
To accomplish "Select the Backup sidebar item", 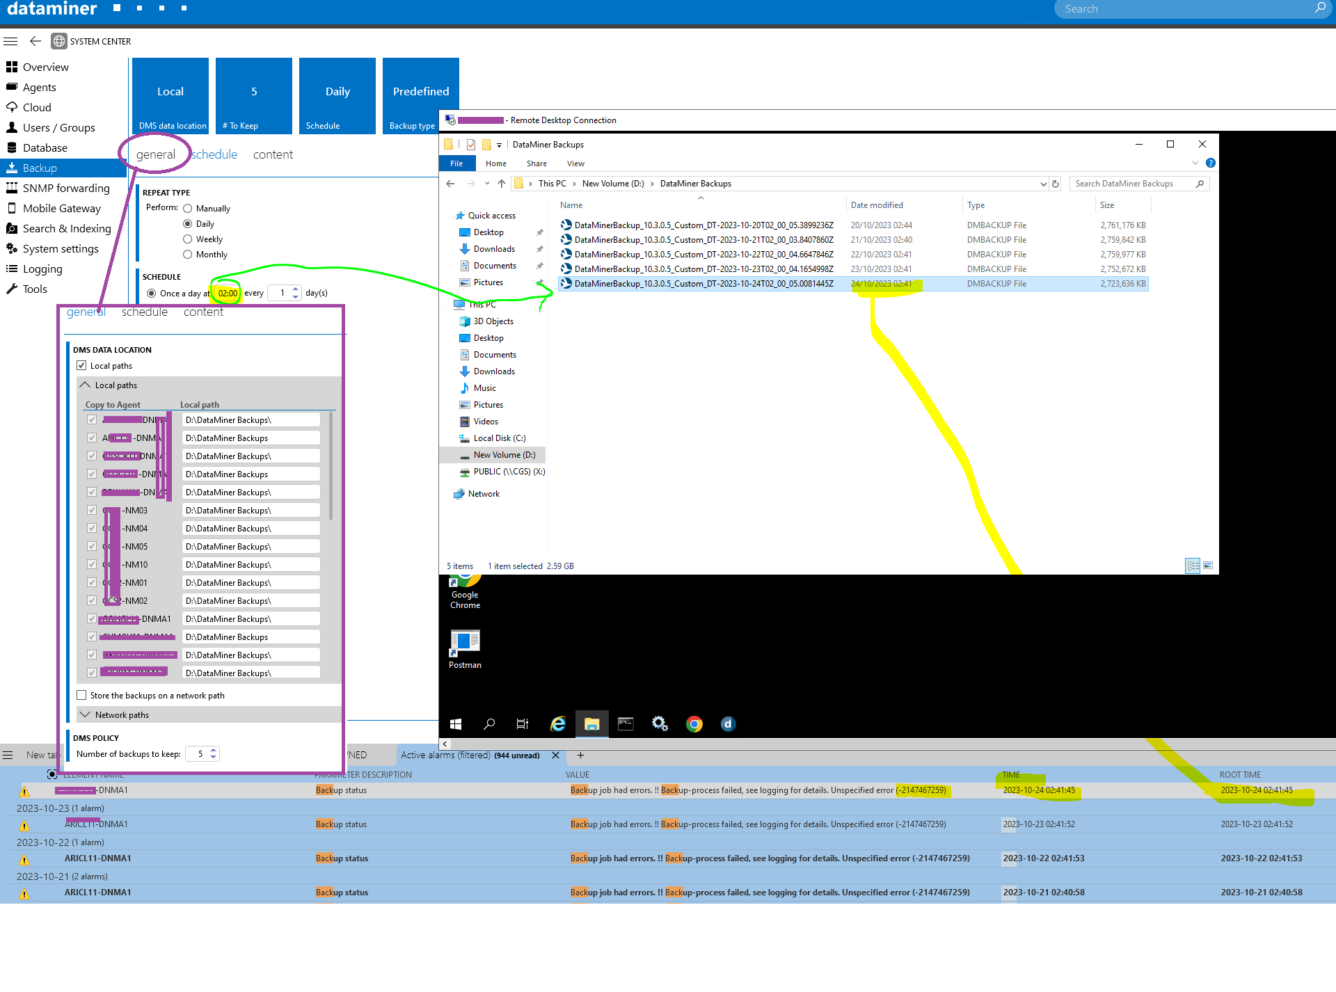I will [x=63, y=168].
